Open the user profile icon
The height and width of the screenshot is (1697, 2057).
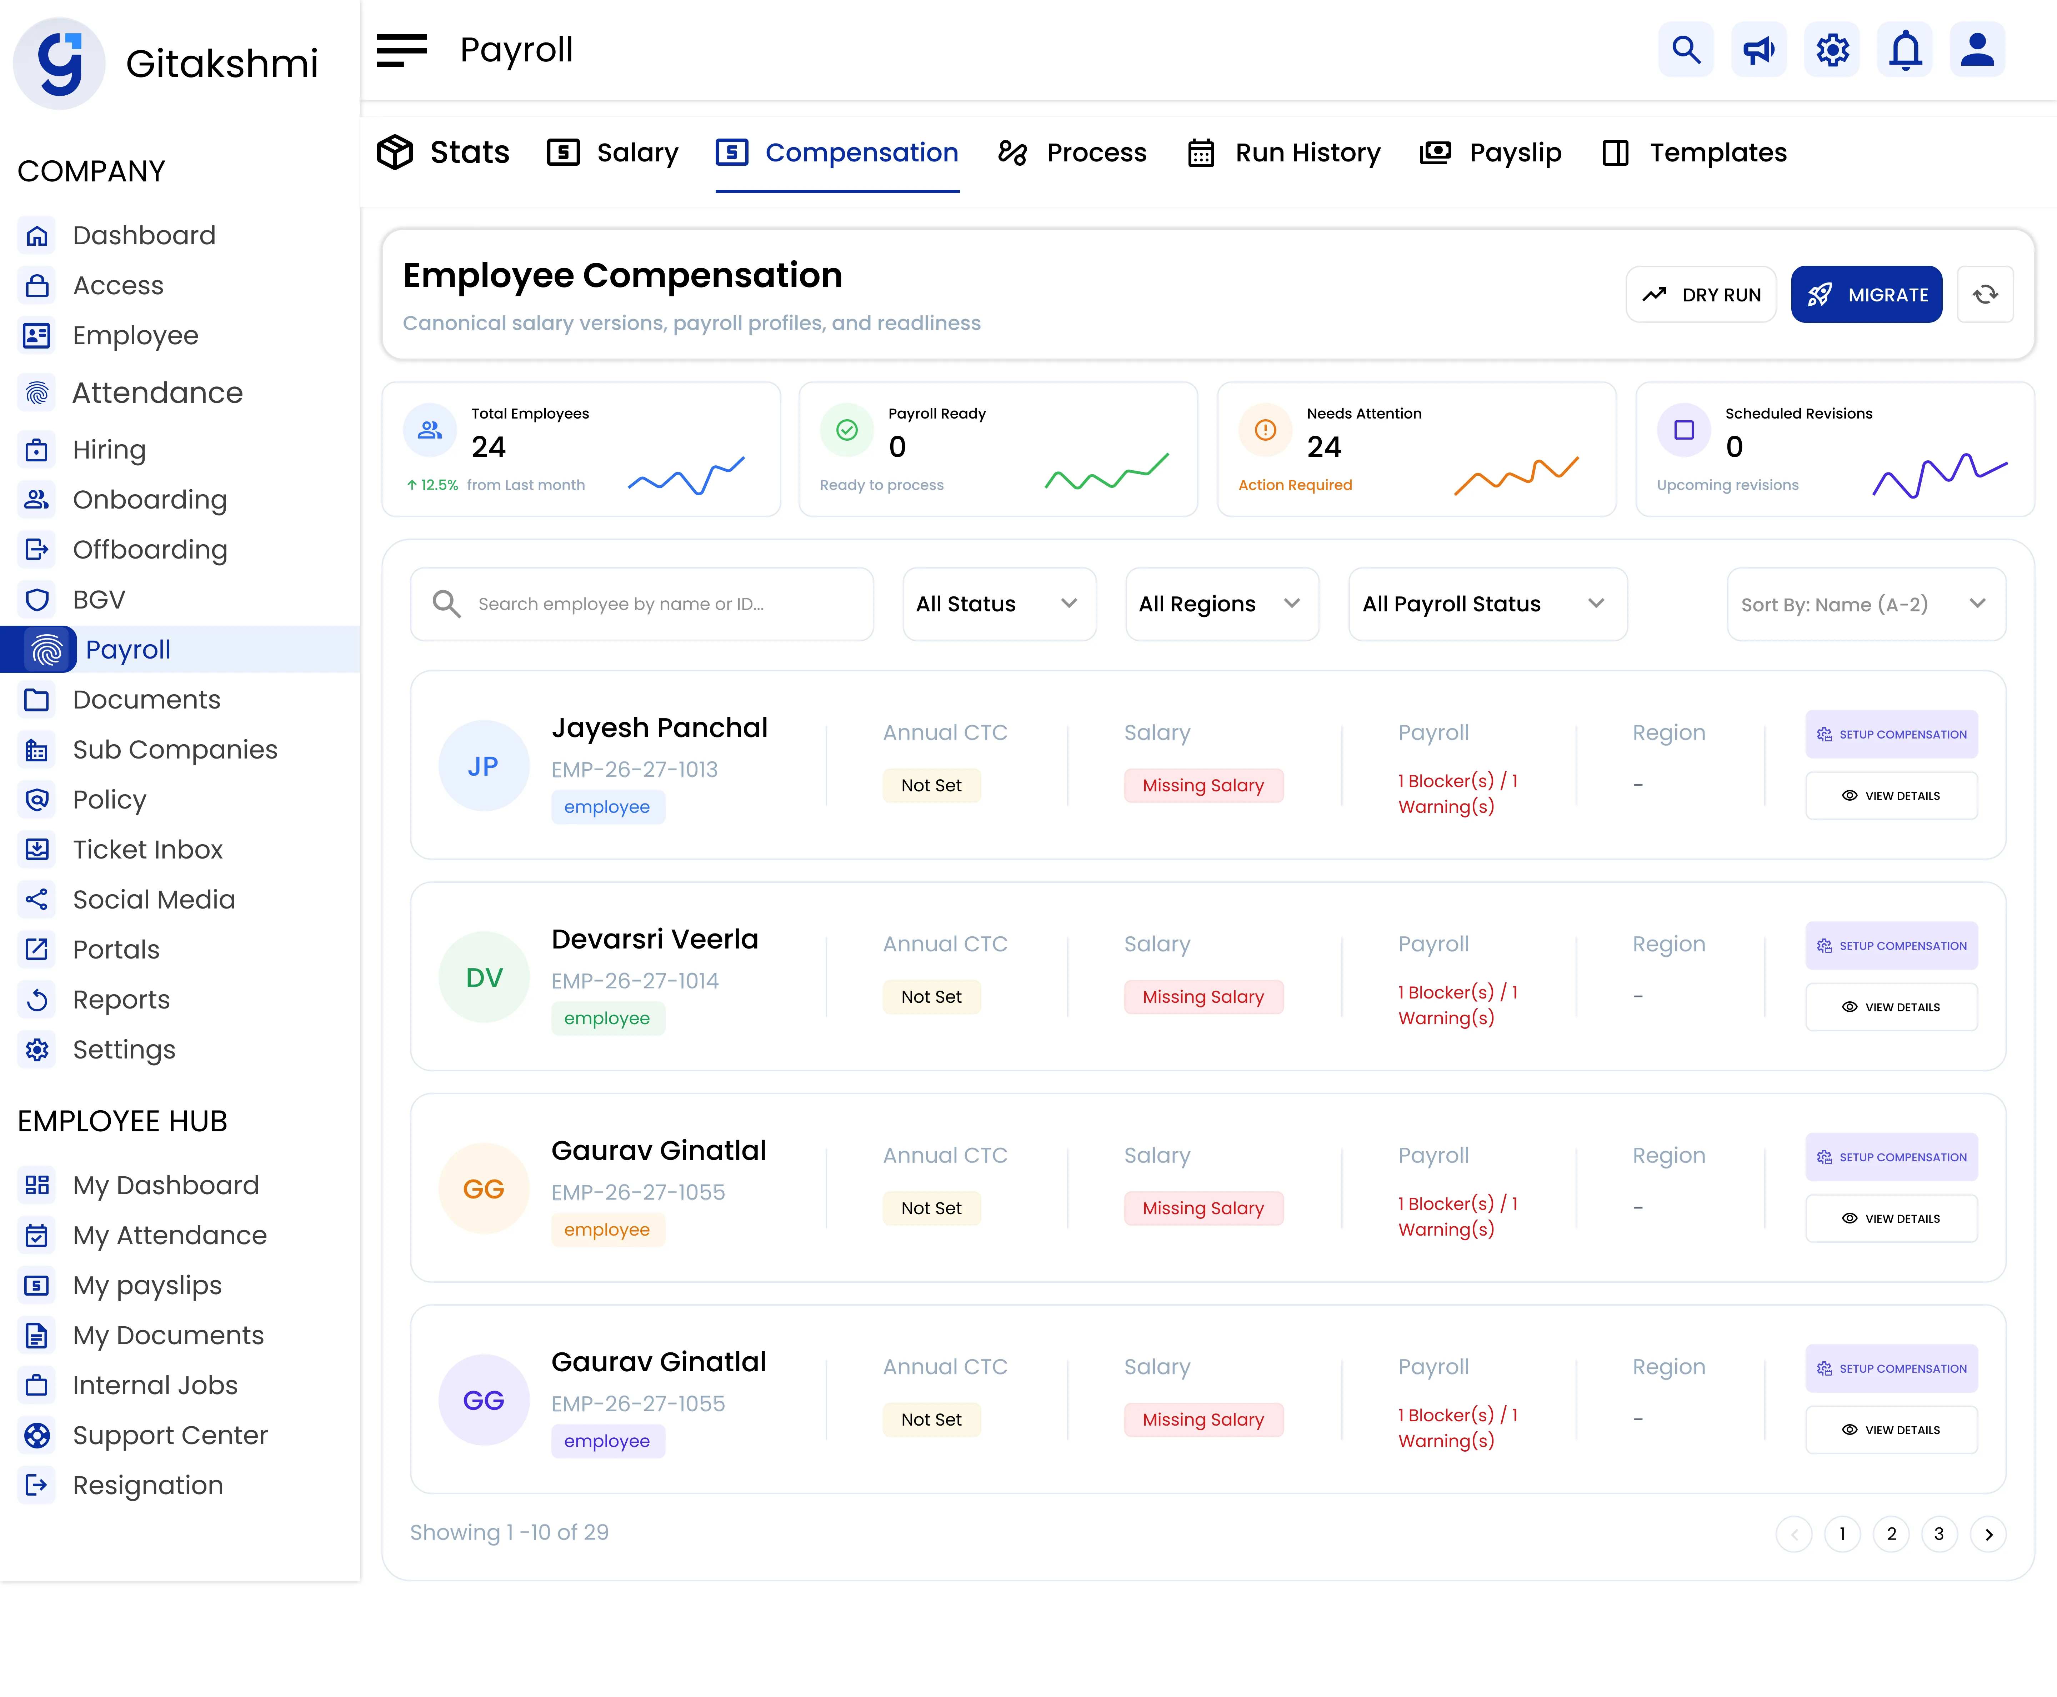(1978, 50)
